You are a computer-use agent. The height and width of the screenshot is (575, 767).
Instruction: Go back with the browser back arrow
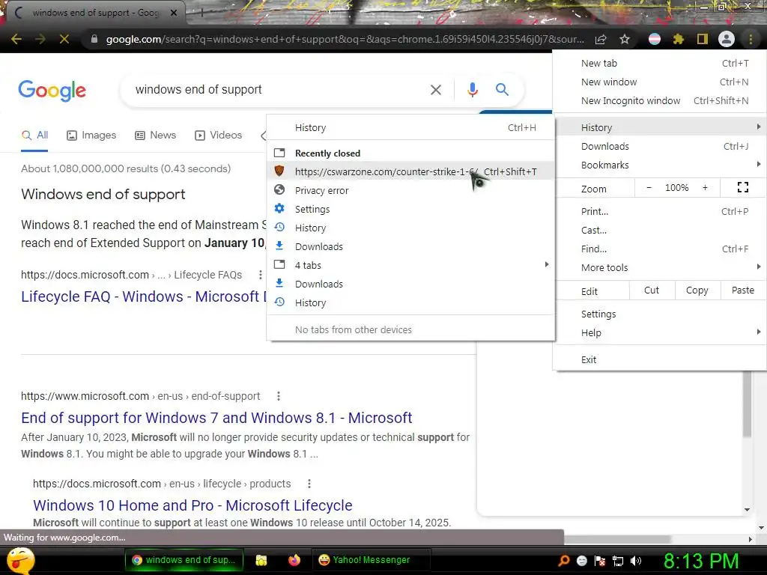pos(16,39)
